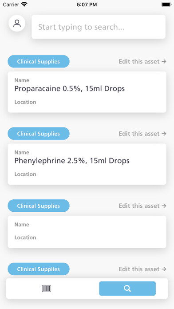Screen dimensions: 174x309
Task: Edit the fourth asset at bottom
Action: pyautogui.click(x=142, y=269)
